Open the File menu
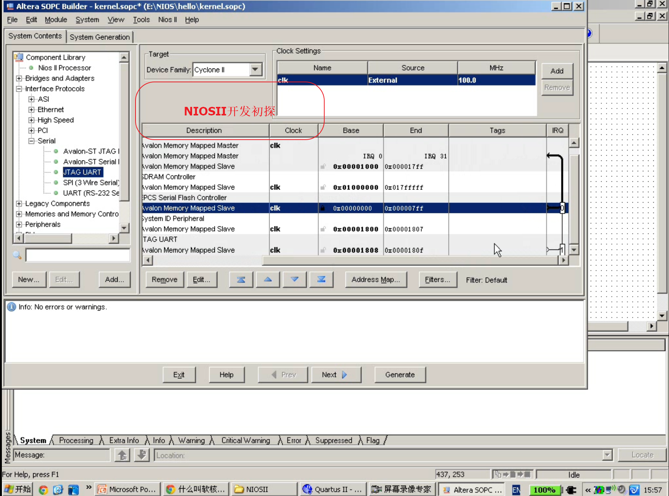Screen dimensions: 669x496 tap(12, 19)
